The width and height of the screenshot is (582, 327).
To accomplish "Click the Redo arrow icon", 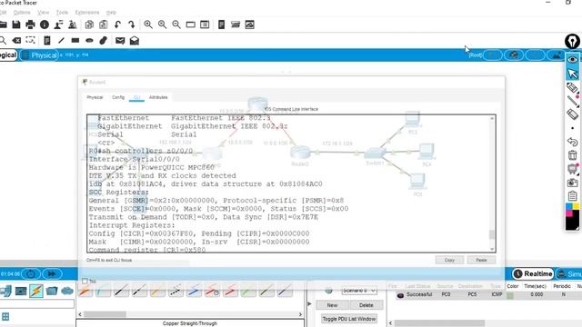I will pyautogui.click(x=131, y=25).
